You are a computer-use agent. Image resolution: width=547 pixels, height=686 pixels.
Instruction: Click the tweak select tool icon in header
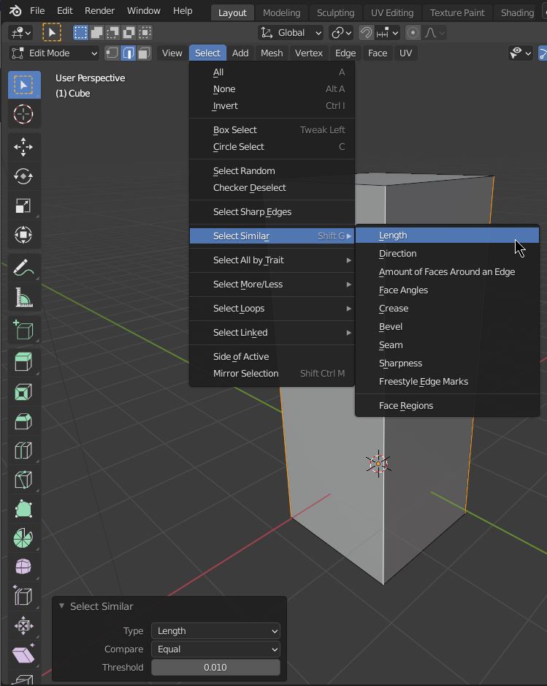point(52,33)
